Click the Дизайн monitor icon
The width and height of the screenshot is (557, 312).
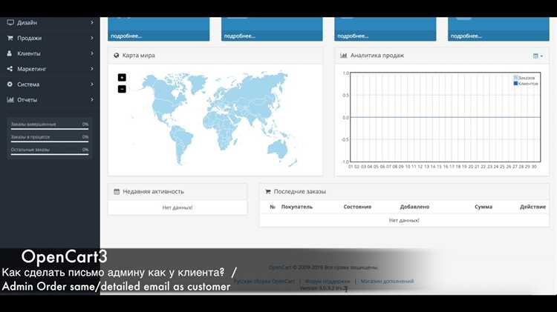pyautogui.click(x=10, y=22)
